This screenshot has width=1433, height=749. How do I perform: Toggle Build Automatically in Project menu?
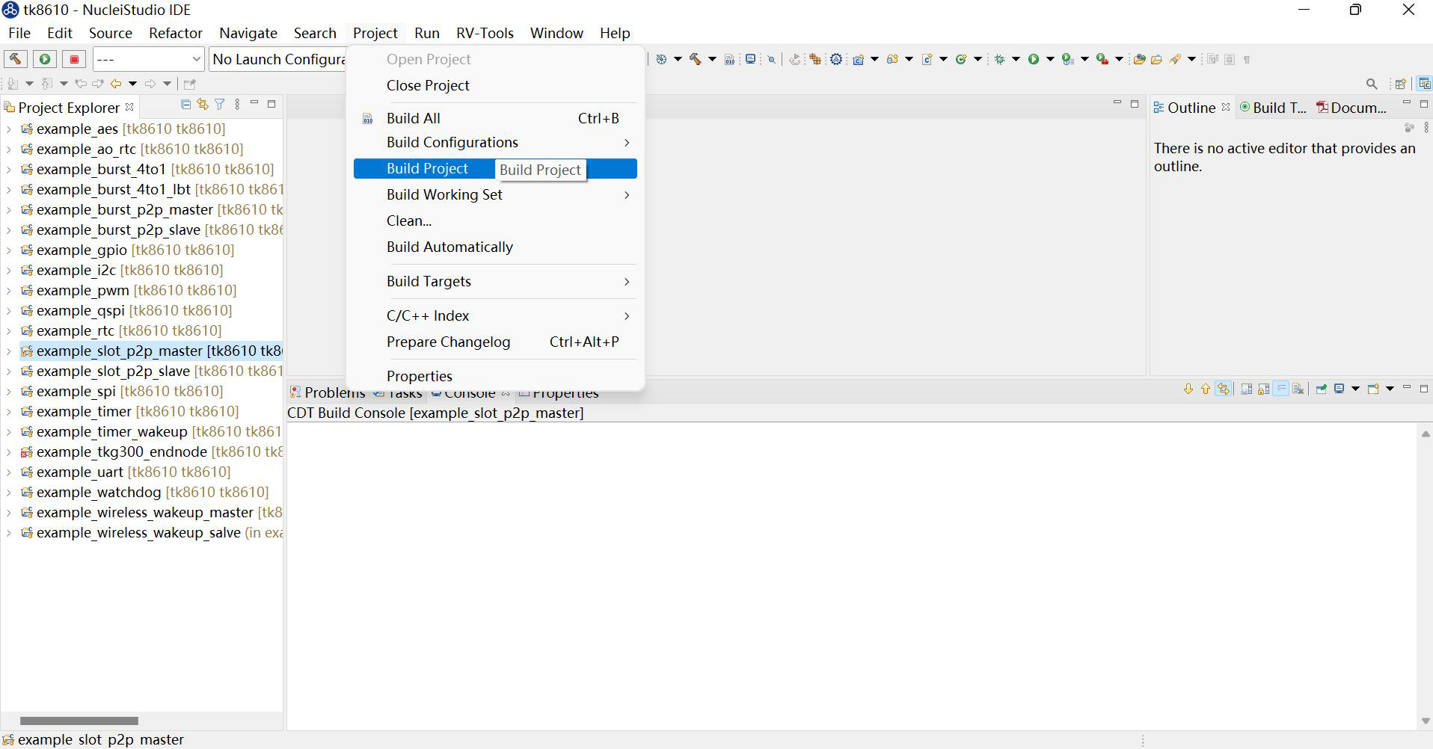449,247
